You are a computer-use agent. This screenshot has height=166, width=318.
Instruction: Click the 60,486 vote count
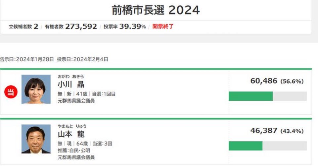(x=264, y=81)
